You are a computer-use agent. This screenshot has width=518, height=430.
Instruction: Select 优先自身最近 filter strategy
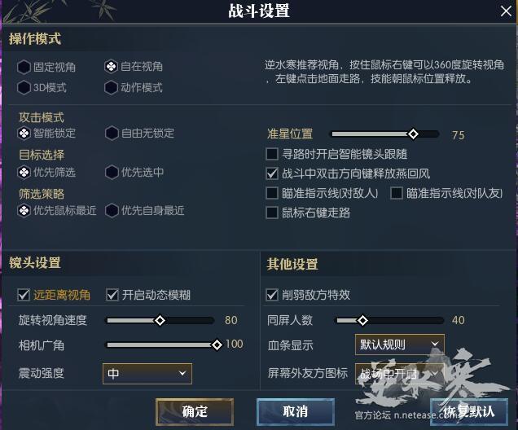coord(112,210)
